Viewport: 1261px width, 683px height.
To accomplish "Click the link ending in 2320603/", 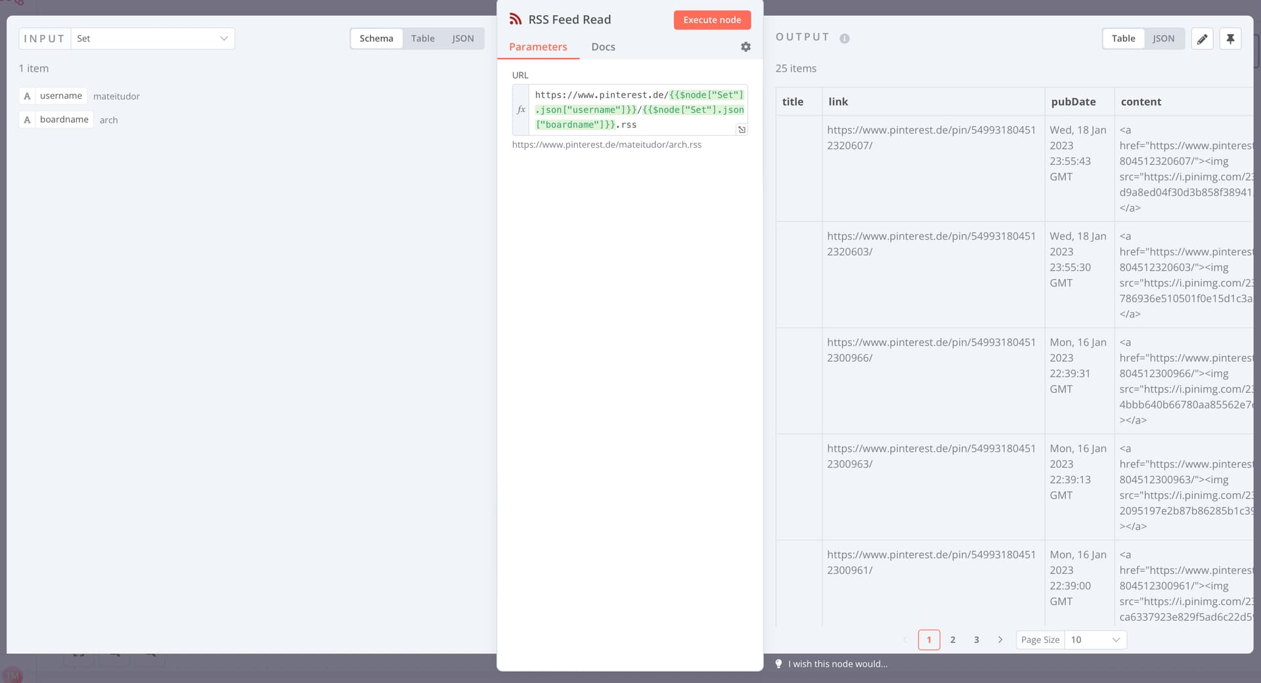I will (x=931, y=244).
